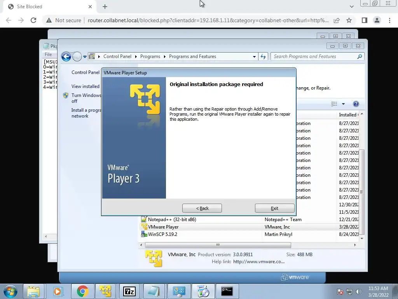Bookmark this page with the star icon

click(349, 20)
